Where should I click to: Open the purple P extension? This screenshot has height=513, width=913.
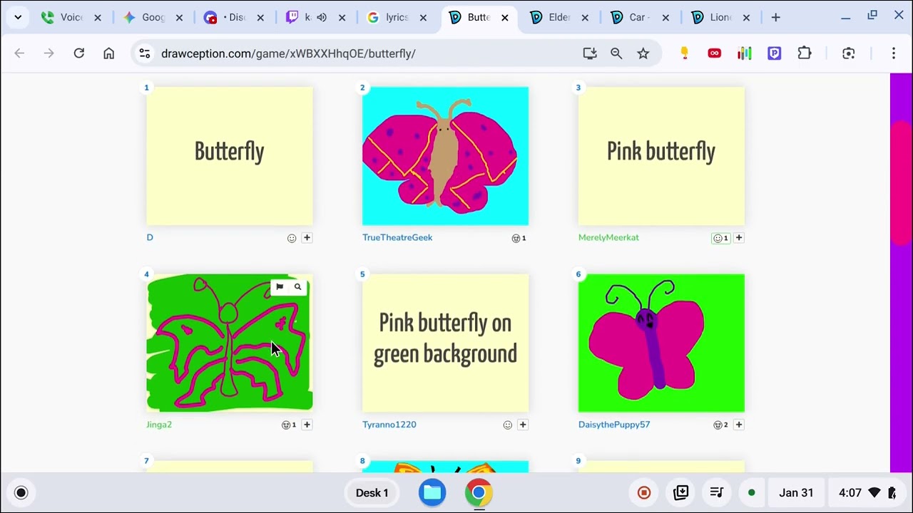pos(775,53)
